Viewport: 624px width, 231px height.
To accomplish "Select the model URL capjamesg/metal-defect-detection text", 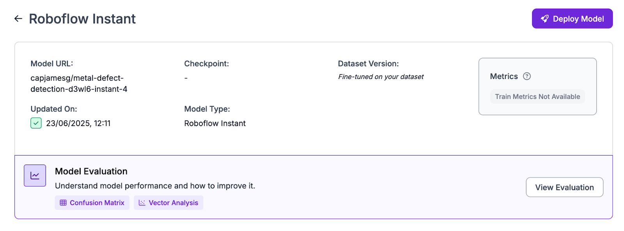I will click(x=79, y=84).
